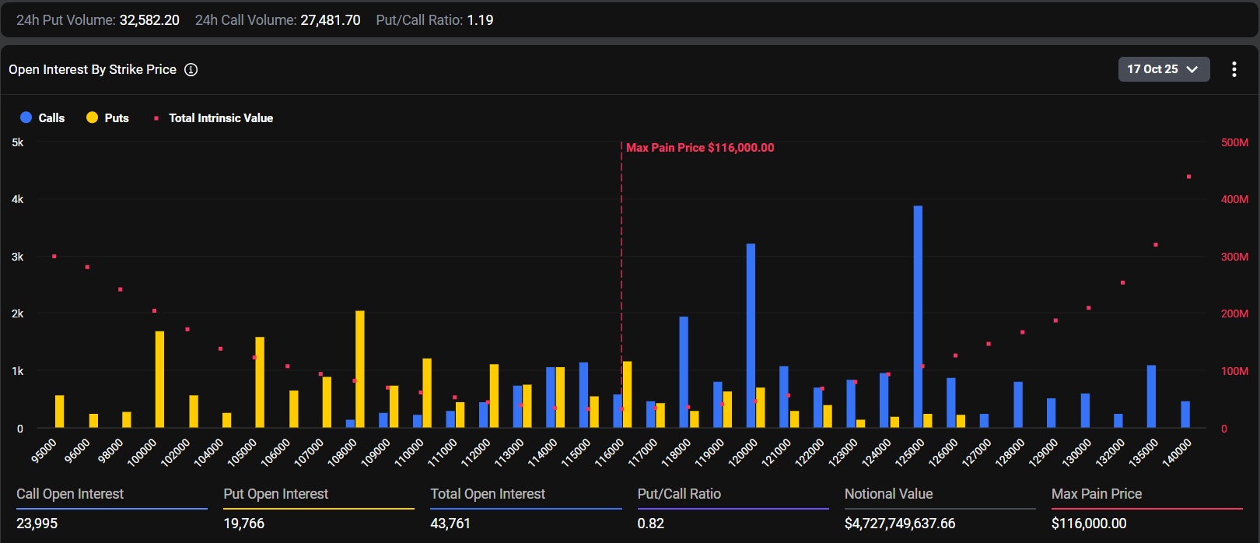The height and width of the screenshot is (543, 1260).
Task: Click the blue call bar at 120000
Action: coord(751,335)
